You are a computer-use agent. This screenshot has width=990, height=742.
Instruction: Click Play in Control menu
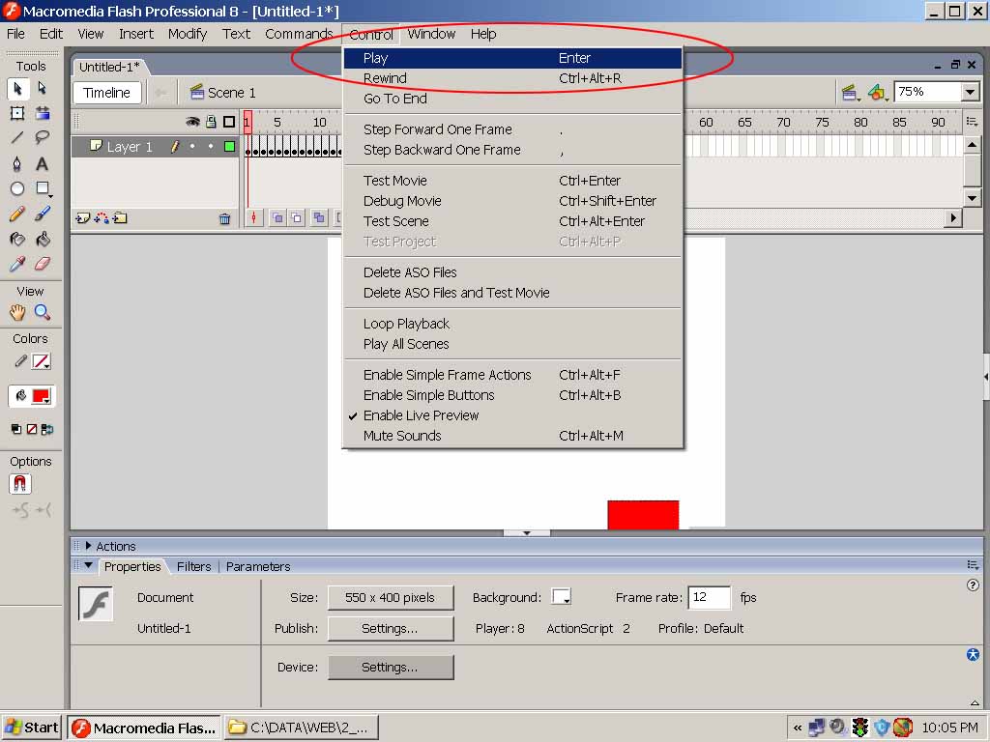512,58
